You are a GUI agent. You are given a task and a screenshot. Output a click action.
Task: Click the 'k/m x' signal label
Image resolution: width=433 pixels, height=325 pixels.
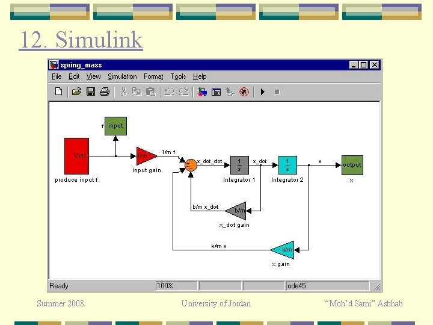(x=219, y=246)
